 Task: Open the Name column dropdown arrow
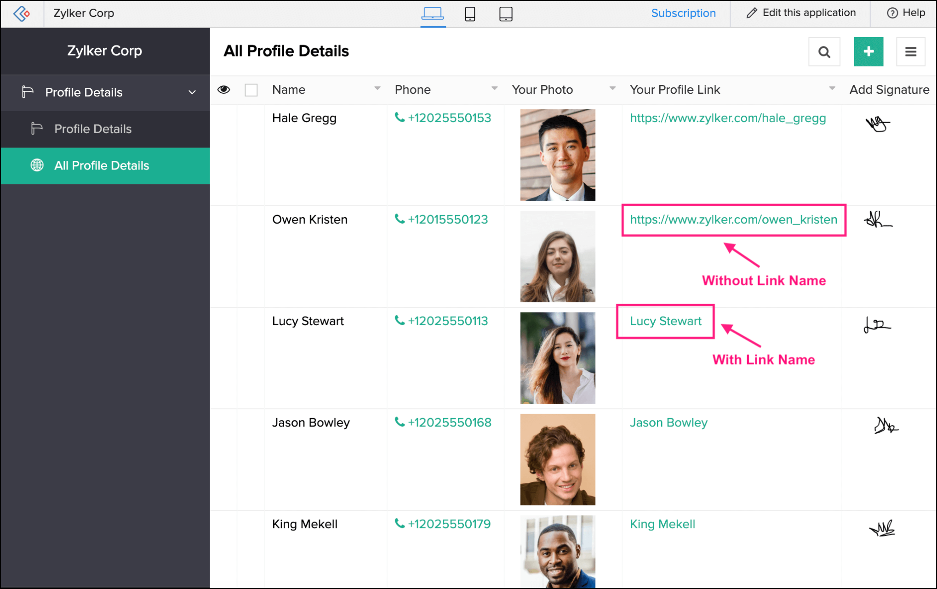point(377,88)
